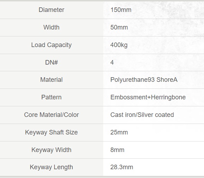Viewport: 204px width, 178px height.
Task: Select the Cast iron/Silver coated text
Action: click(142, 115)
